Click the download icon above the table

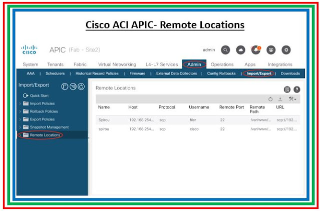click(280, 99)
